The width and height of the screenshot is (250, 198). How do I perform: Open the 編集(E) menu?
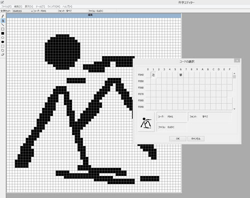tap(18, 6)
